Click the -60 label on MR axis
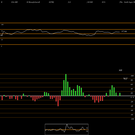 click(132, 110)
